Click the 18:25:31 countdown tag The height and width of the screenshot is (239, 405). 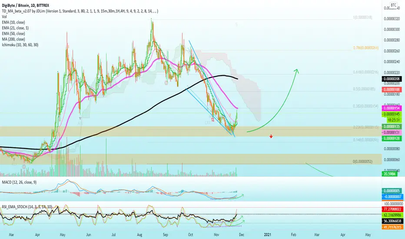click(394, 120)
